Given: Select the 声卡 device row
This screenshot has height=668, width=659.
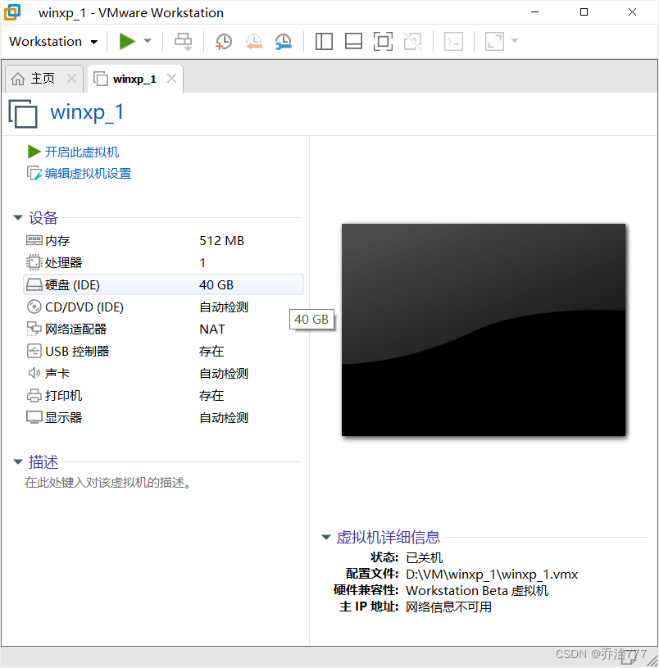Looking at the screenshot, I should point(164,374).
